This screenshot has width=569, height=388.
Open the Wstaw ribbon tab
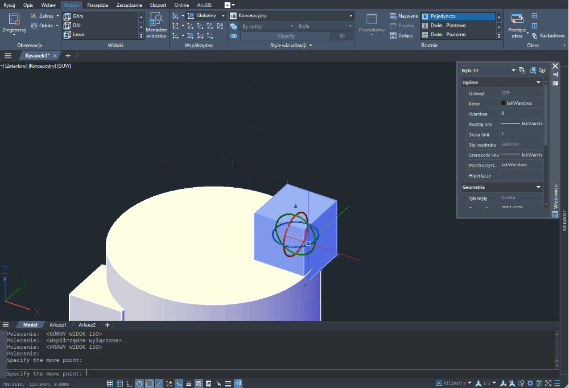pos(48,5)
